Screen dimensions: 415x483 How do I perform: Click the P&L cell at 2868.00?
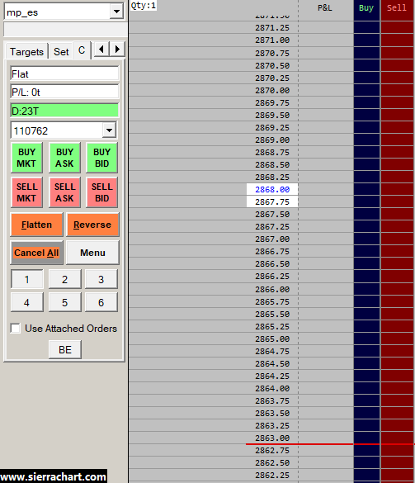(326, 189)
